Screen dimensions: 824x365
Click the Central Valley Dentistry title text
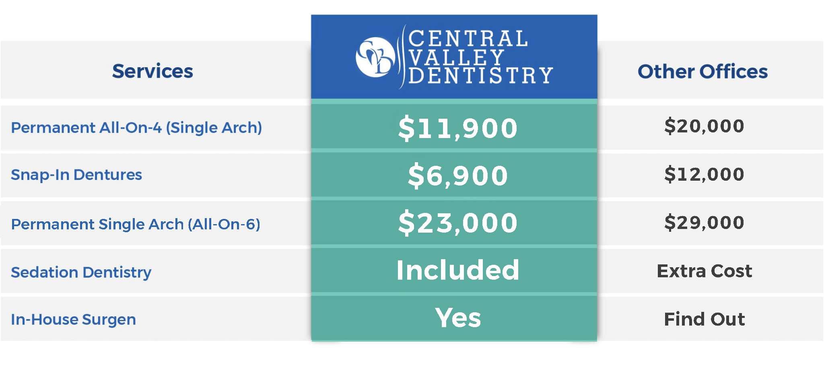[x=480, y=57]
